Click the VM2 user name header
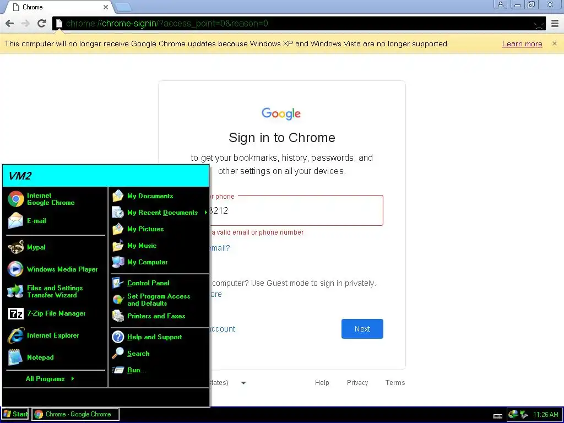564x423 pixels. (x=106, y=176)
